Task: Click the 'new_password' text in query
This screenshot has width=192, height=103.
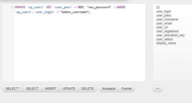Action: (x=99, y=7)
